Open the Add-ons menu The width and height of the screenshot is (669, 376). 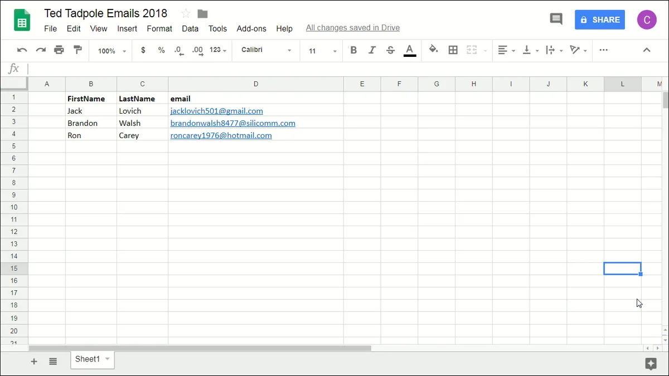251,28
